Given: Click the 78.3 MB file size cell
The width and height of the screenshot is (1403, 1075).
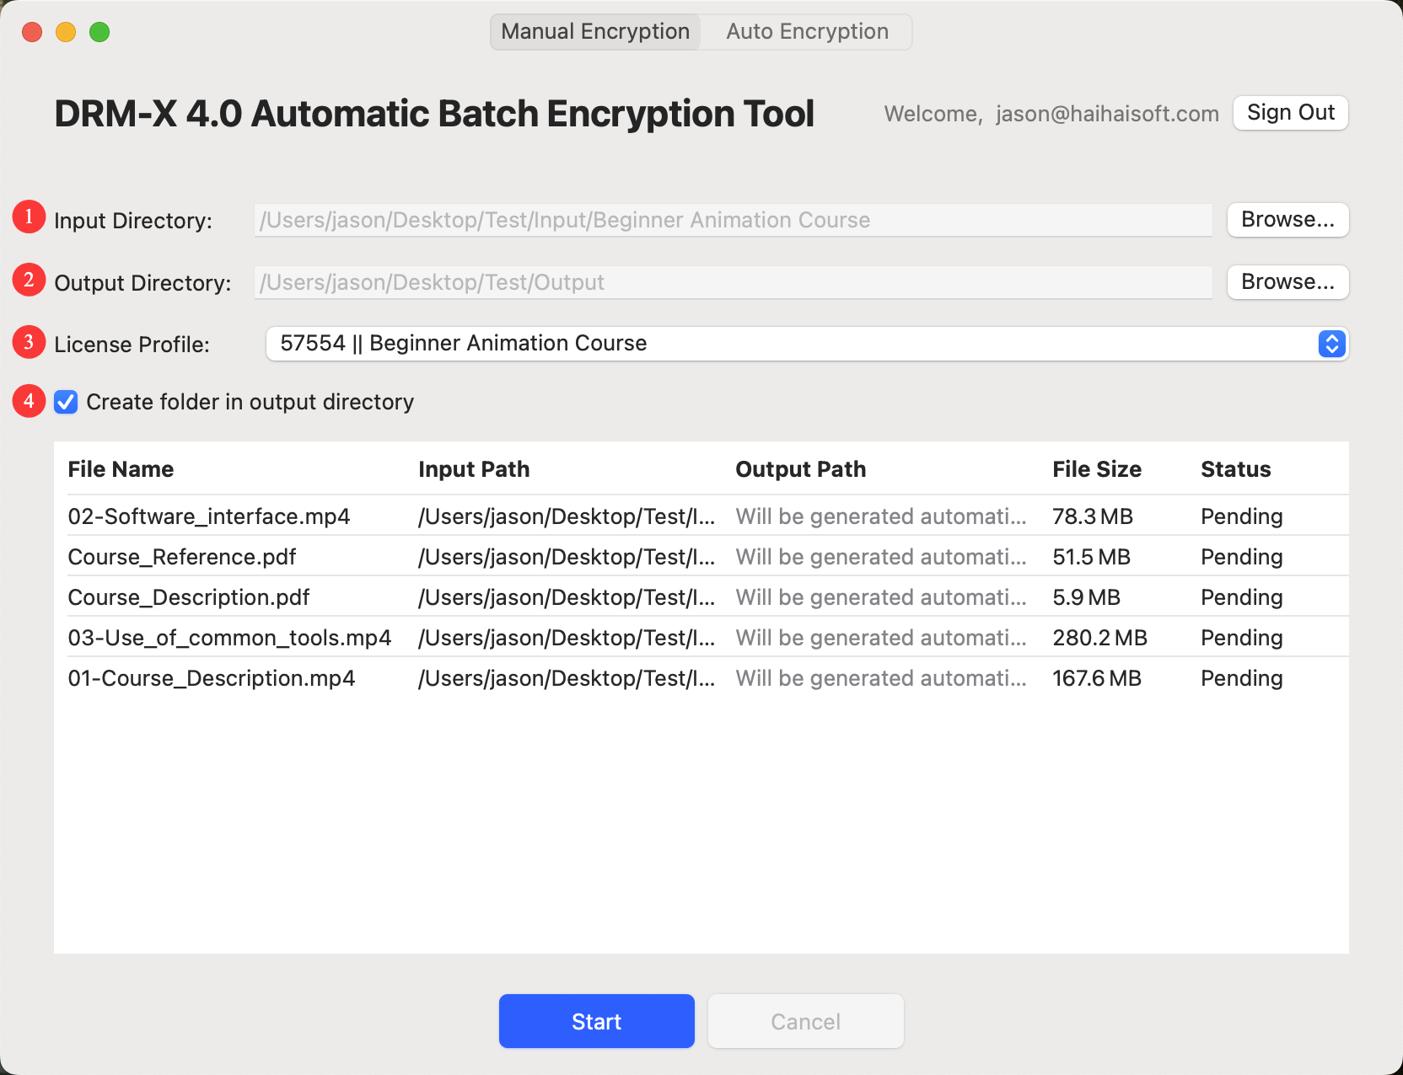Looking at the screenshot, I should point(1093,516).
